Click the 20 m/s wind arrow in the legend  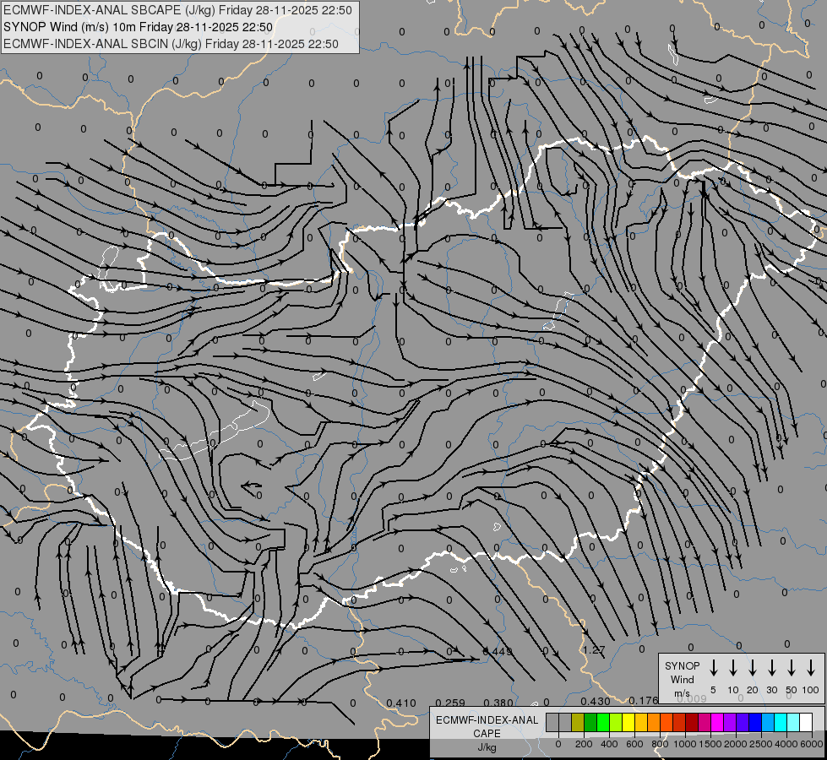click(752, 668)
